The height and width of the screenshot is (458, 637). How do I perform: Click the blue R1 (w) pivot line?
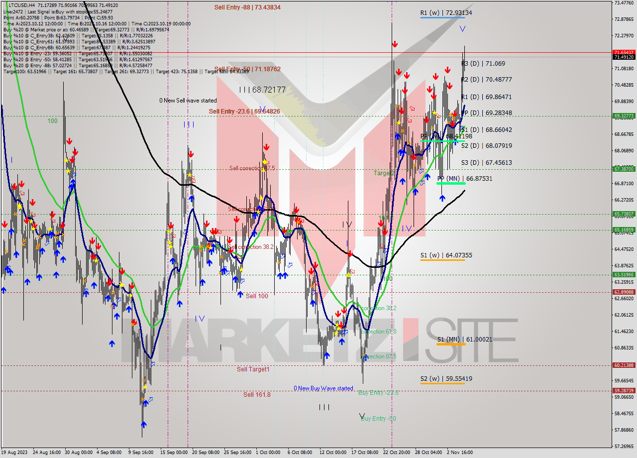pyautogui.click(x=442, y=18)
